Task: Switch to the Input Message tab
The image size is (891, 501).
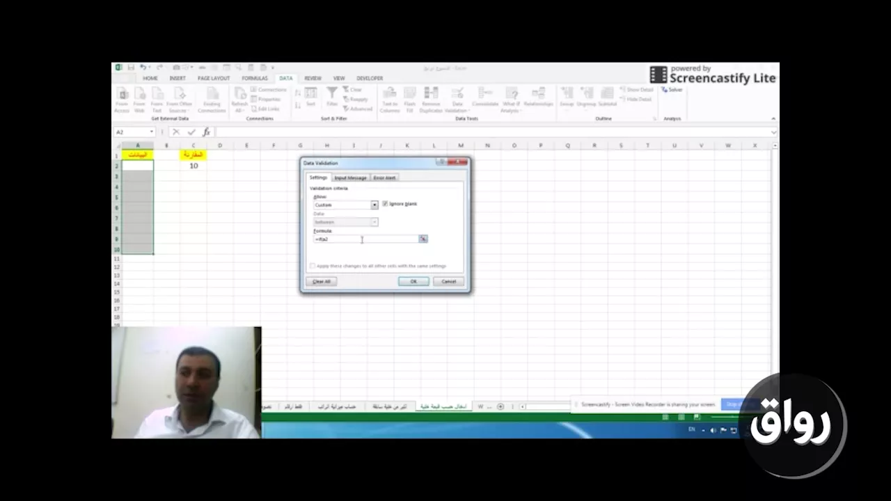Action: [350, 177]
